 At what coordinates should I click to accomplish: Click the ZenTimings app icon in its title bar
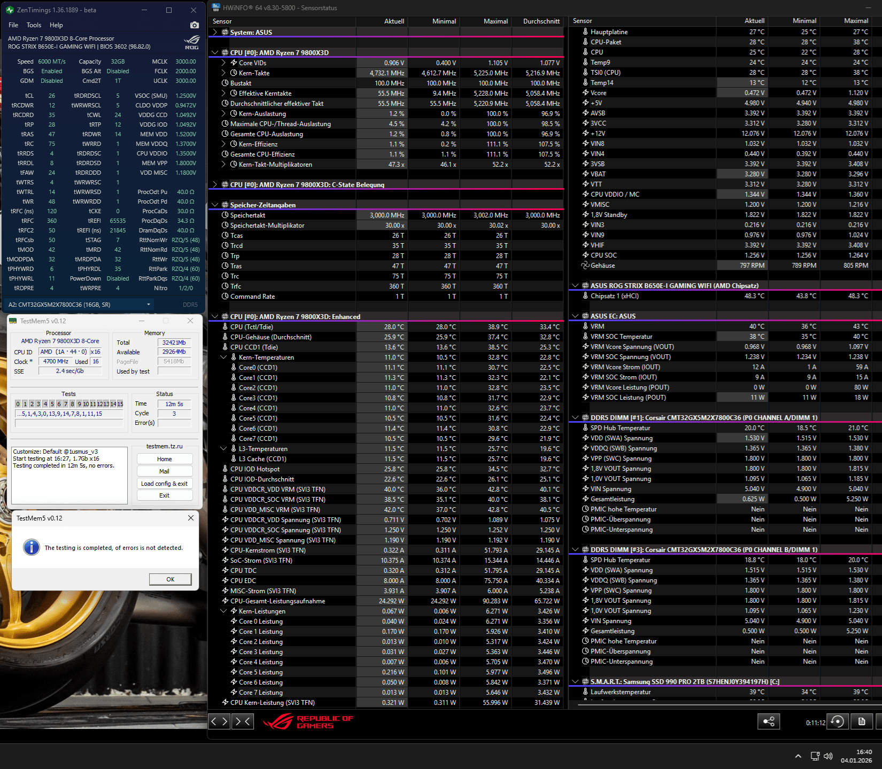coord(10,10)
